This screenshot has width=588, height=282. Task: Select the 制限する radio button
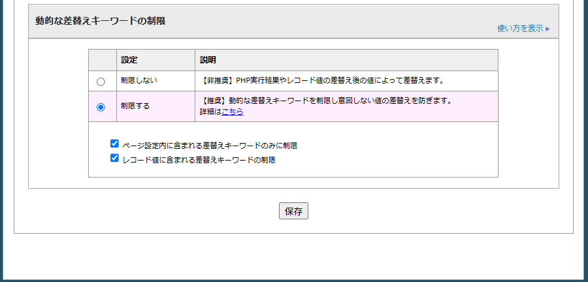[101, 107]
